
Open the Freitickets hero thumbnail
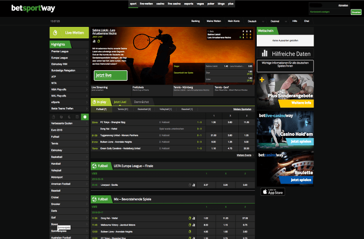(152, 91)
